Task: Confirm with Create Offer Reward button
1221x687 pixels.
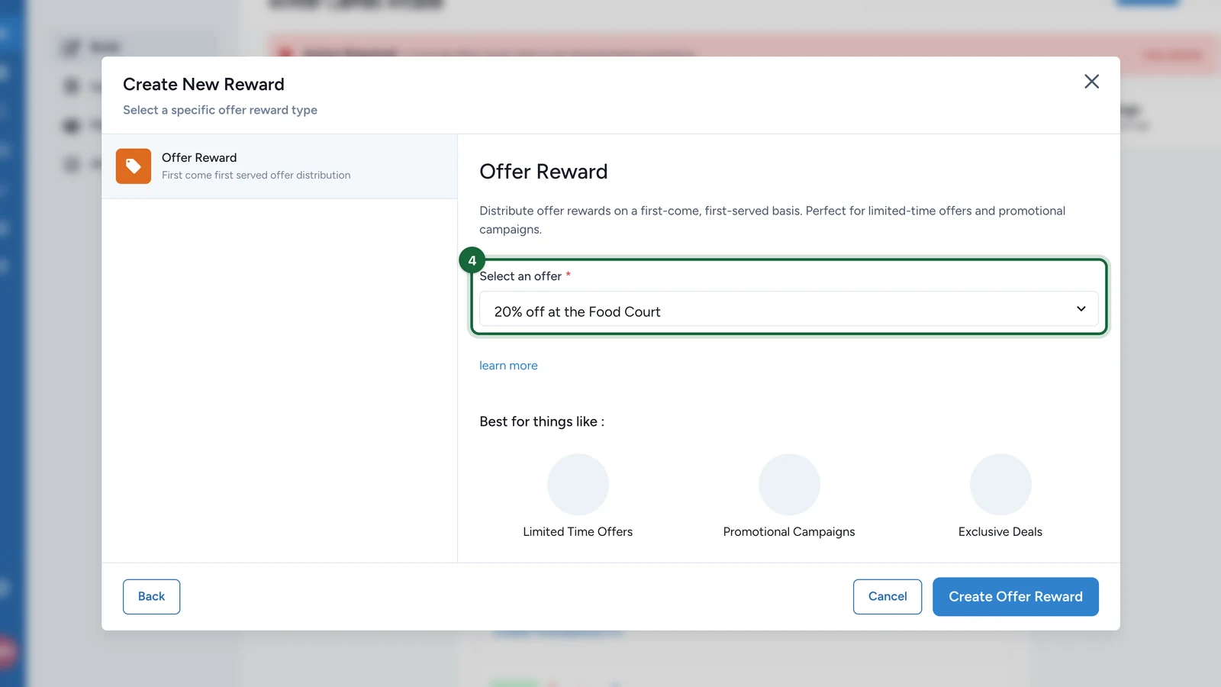Action: [x=1015, y=597]
